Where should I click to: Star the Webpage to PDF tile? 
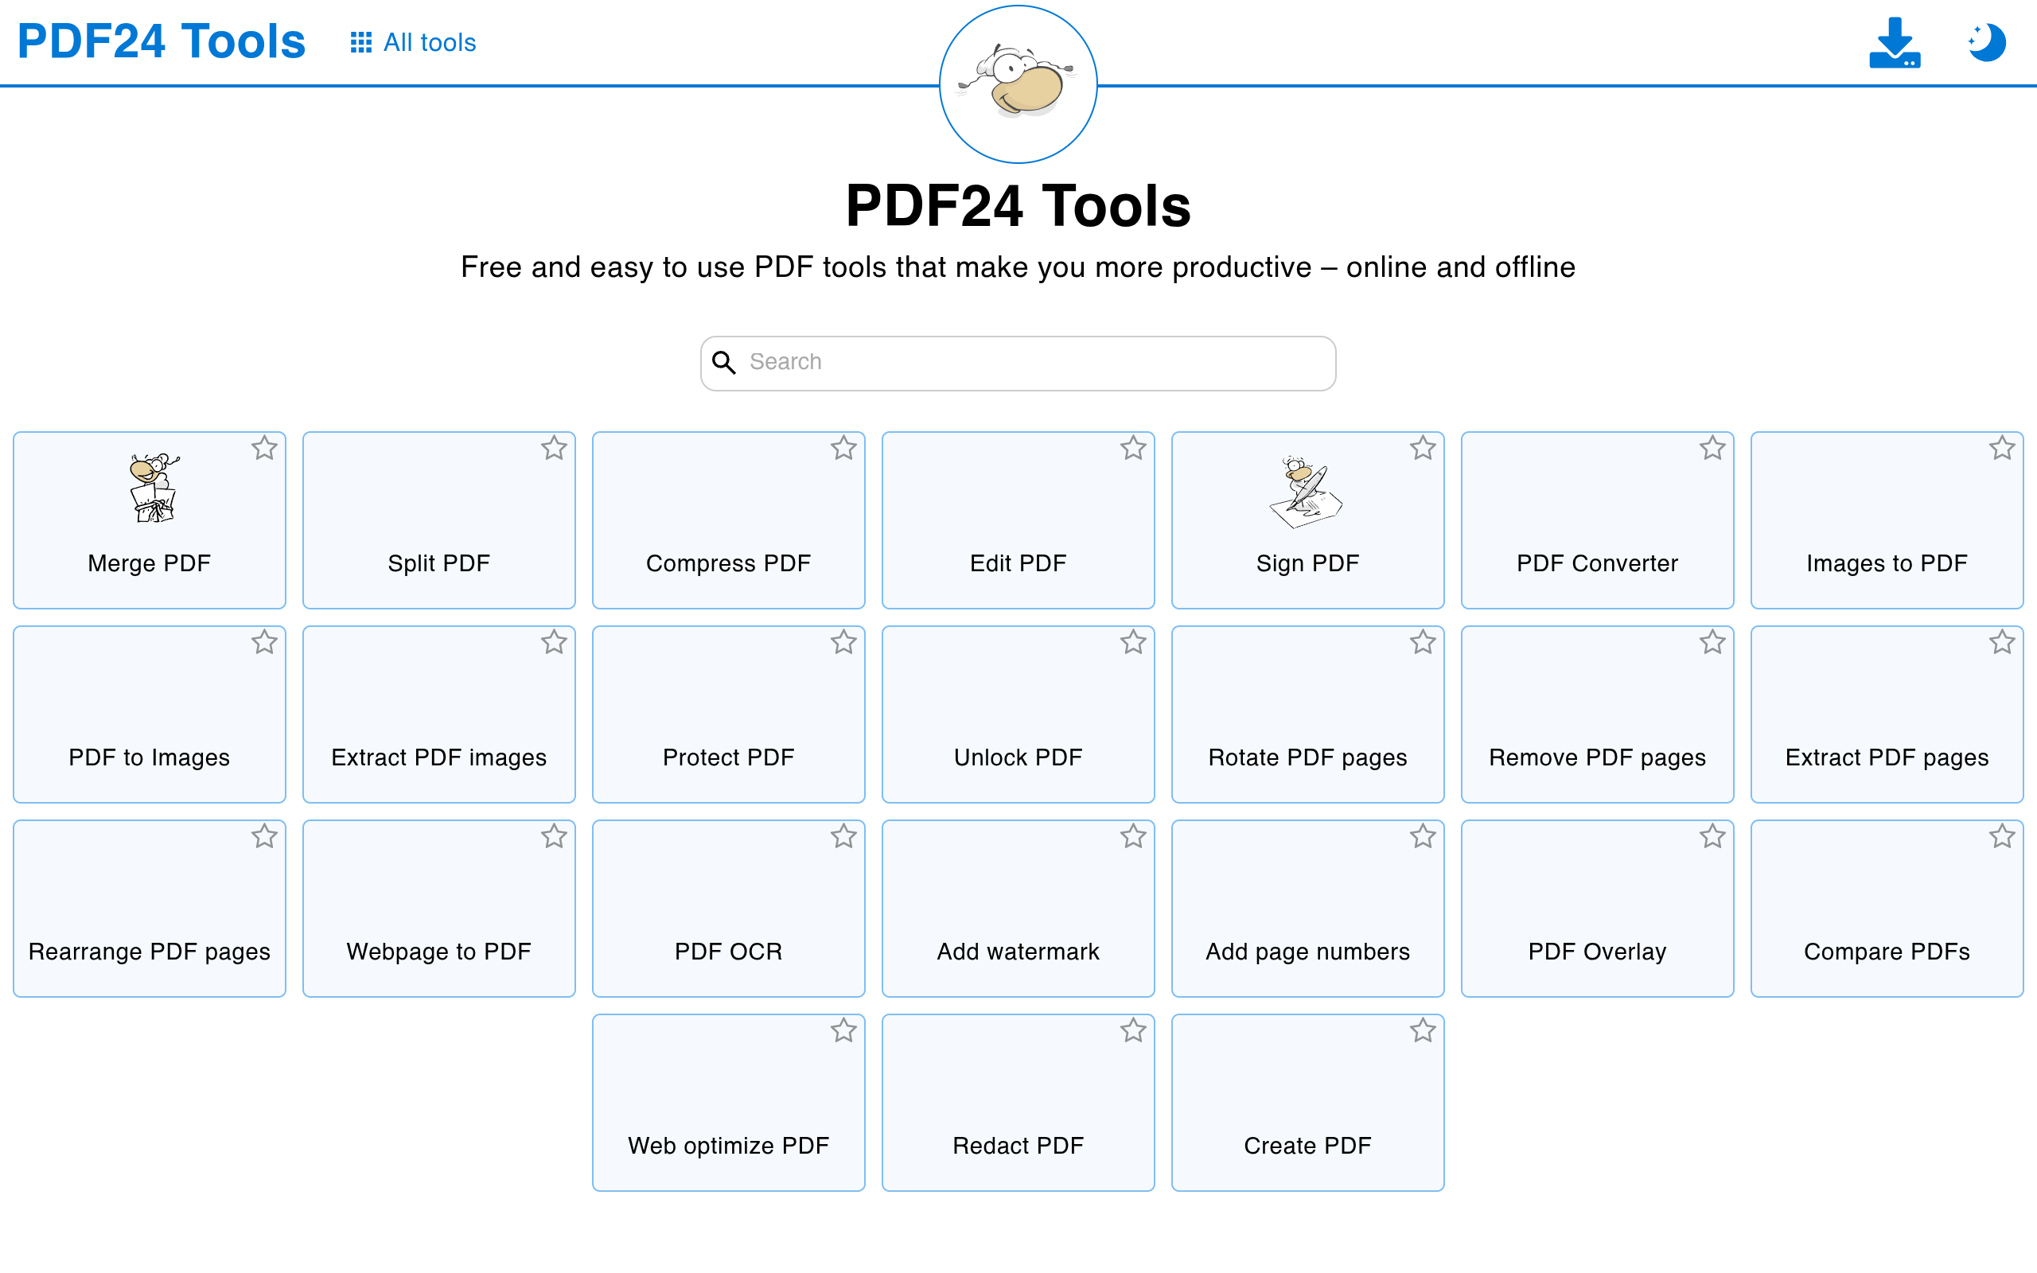click(x=554, y=836)
